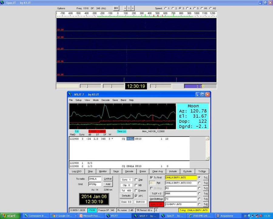Enable the Freeze checkbox
Image resolution: width=273 pixels, height=219 pixels.
point(136,190)
